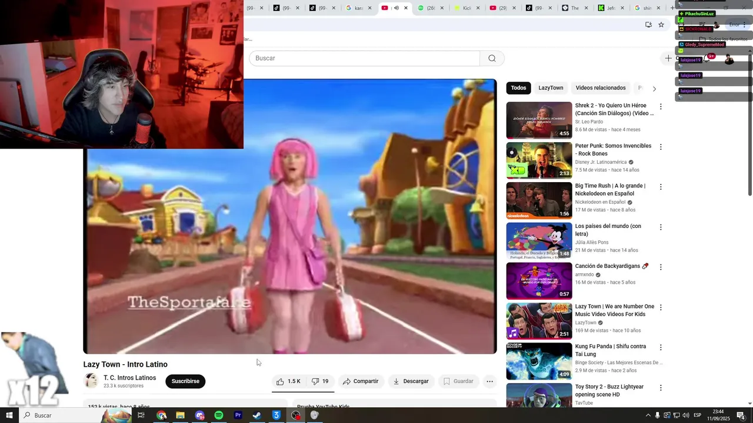Show more filter chips with right arrow
This screenshot has height=423, width=753.
(654, 89)
